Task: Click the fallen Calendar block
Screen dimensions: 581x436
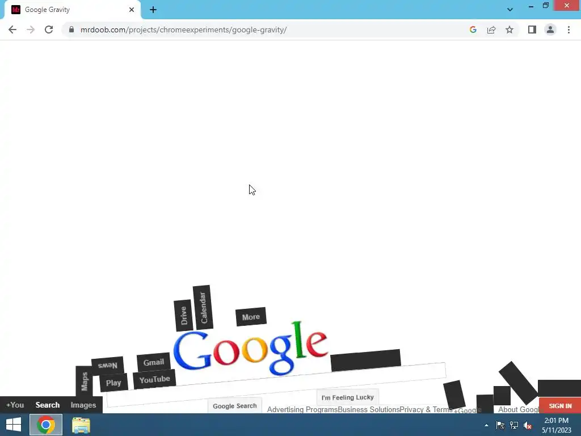Action: tap(203, 307)
